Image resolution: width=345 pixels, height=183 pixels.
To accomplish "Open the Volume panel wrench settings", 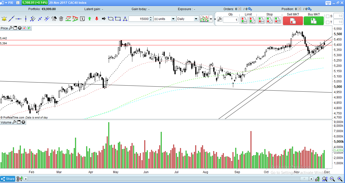I will (14, 122).
